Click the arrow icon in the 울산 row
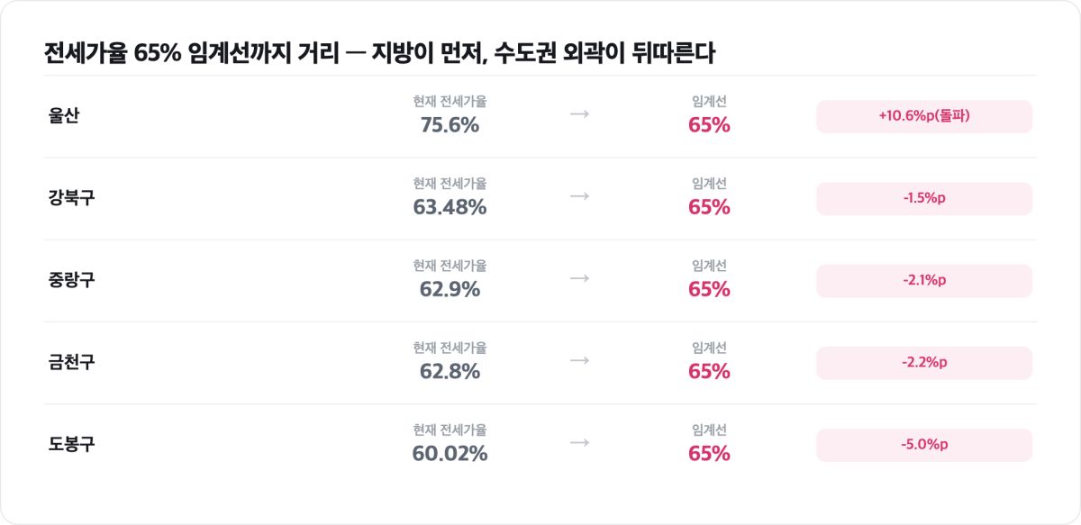 (x=579, y=114)
